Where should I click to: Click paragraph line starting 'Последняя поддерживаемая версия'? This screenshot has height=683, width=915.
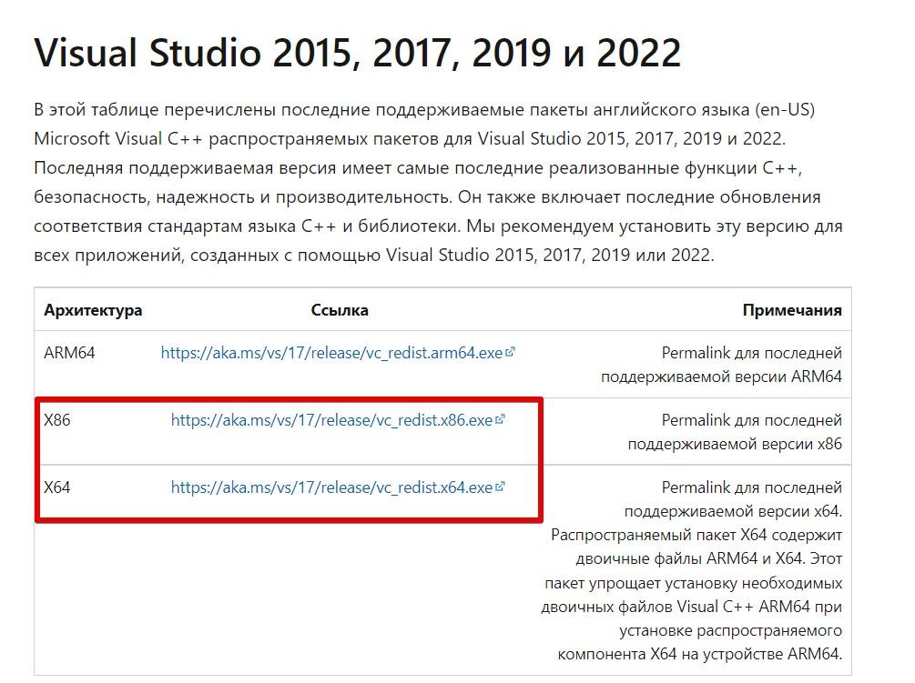(x=418, y=168)
